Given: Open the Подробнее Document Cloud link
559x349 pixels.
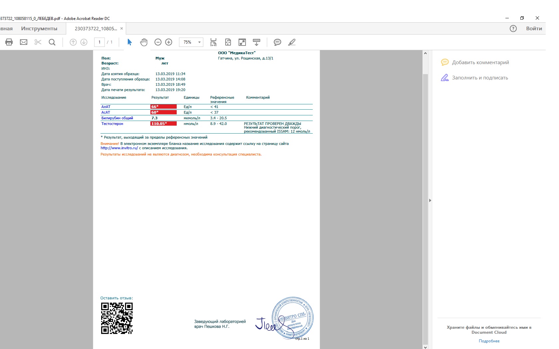Looking at the screenshot, I should click(x=489, y=341).
